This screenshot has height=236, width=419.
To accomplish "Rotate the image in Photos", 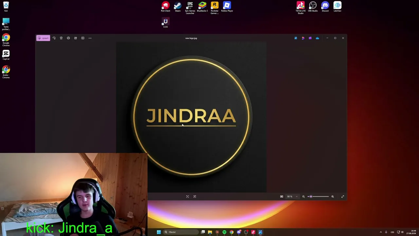I will [x=54, y=38].
